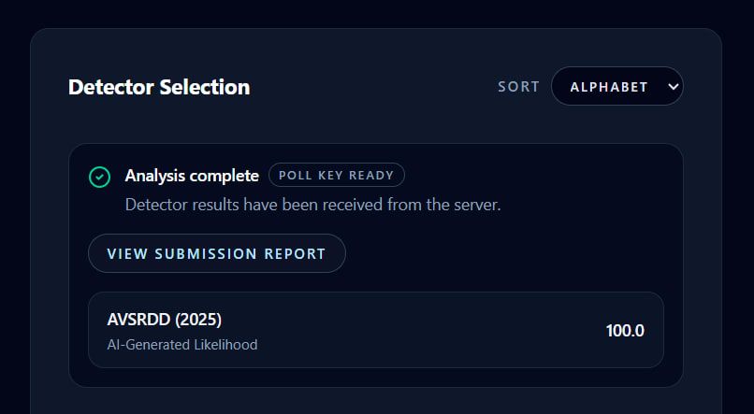Screen dimensions: 754x414
Task: Click the SORT label text
Action: tap(518, 87)
